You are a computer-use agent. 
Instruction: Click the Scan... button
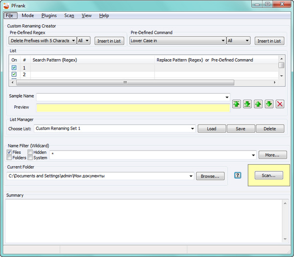click(269, 175)
